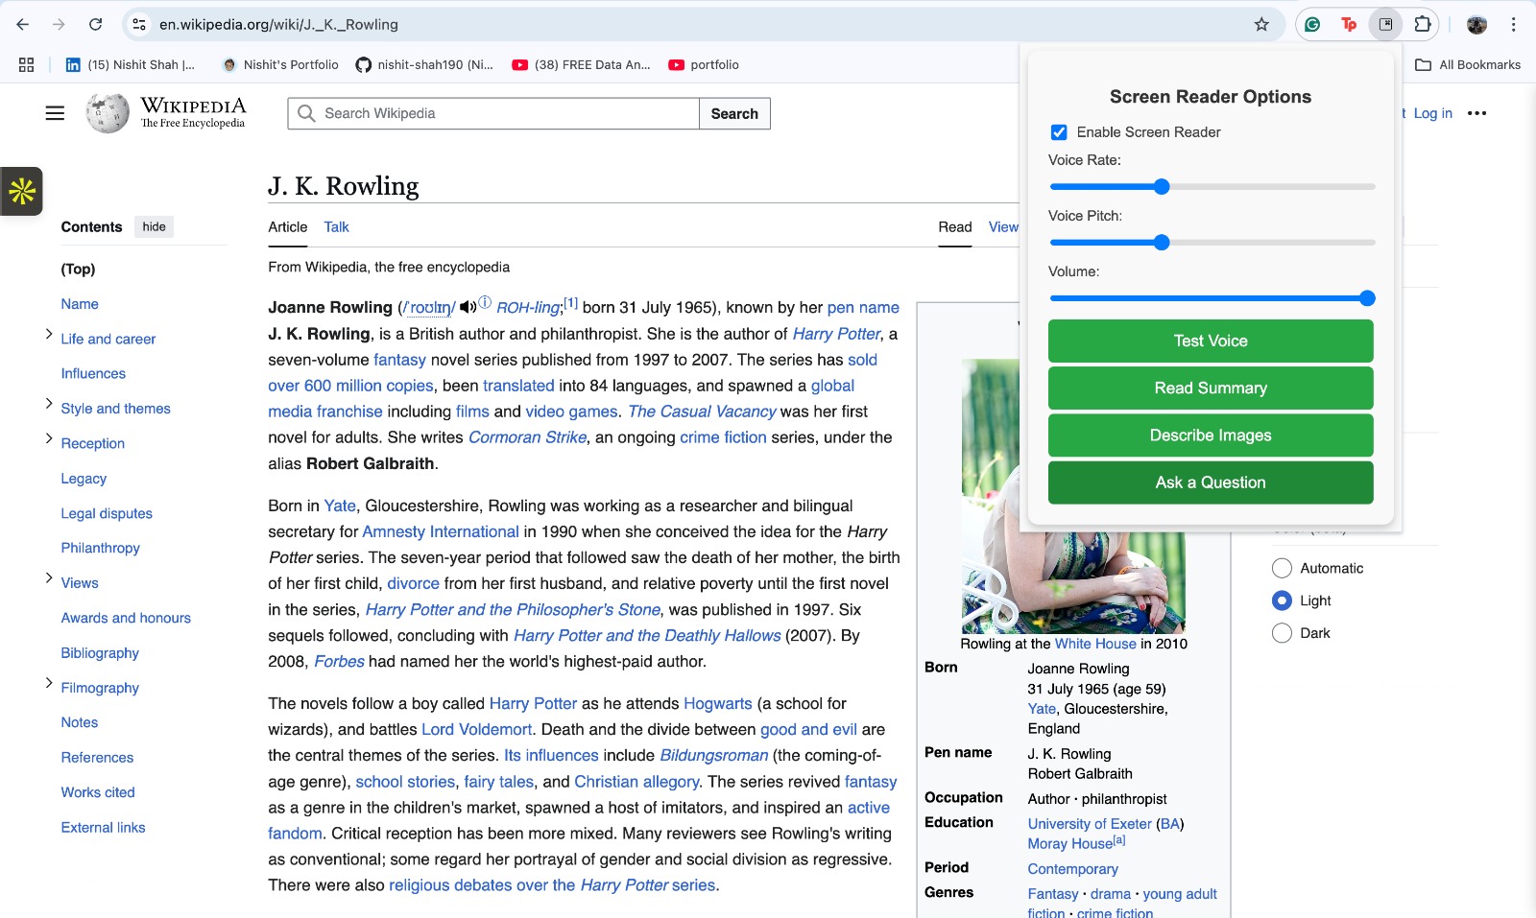Open Wikipedia's more options ellipsis
The width and height of the screenshot is (1536, 918).
click(x=1476, y=113)
